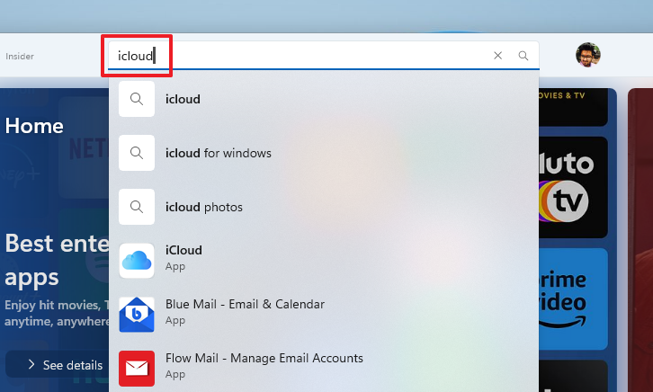Click magnifier icon beside 'icloud for windows'

tap(137, 153)
